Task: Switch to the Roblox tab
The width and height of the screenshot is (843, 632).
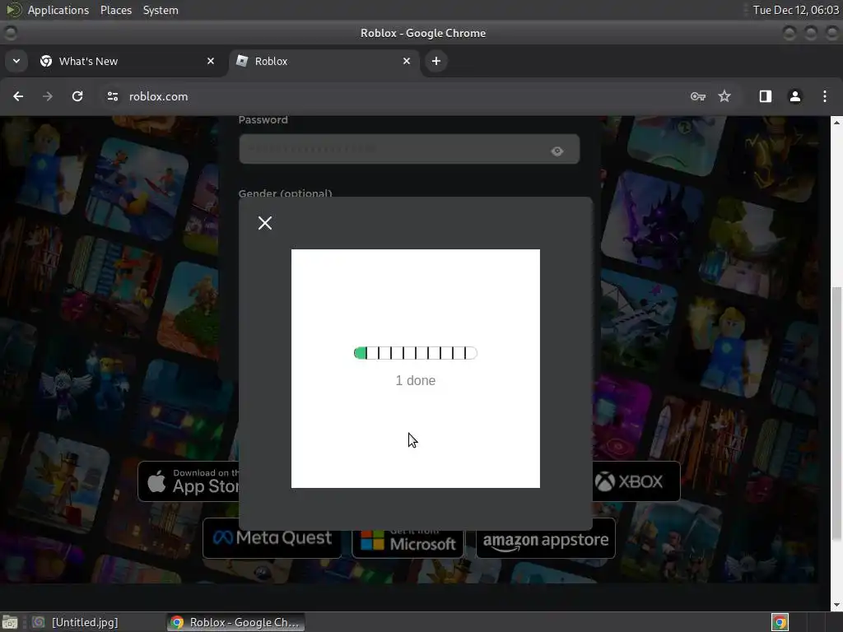Action: point(323,61)
